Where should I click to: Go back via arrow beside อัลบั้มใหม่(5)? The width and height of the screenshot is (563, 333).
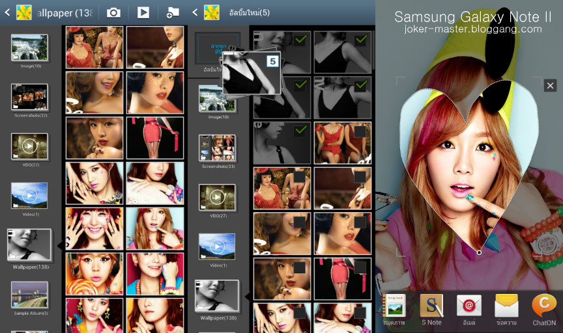195,12
